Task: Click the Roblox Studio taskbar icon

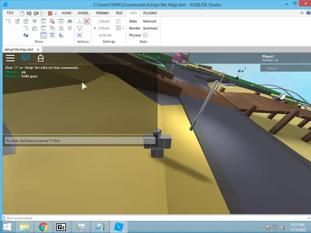Action: click(x=119, y=227)
